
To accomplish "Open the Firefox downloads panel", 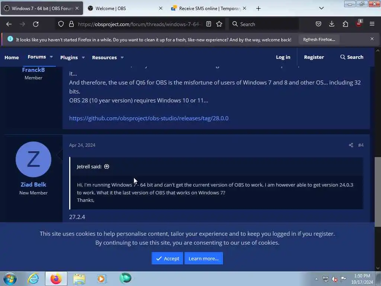I will [x=332, y=24].
